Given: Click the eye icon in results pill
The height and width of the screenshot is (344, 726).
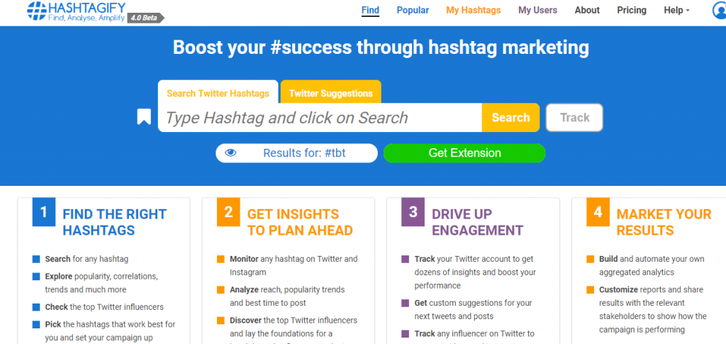Looking at the screenshot, I should tap(230, 152).
